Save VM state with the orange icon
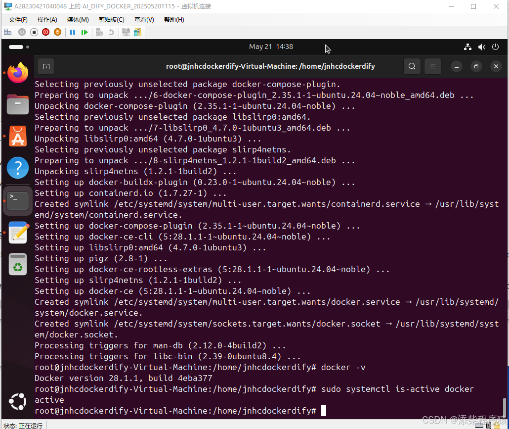509x429 pixels. click(57, 32)
